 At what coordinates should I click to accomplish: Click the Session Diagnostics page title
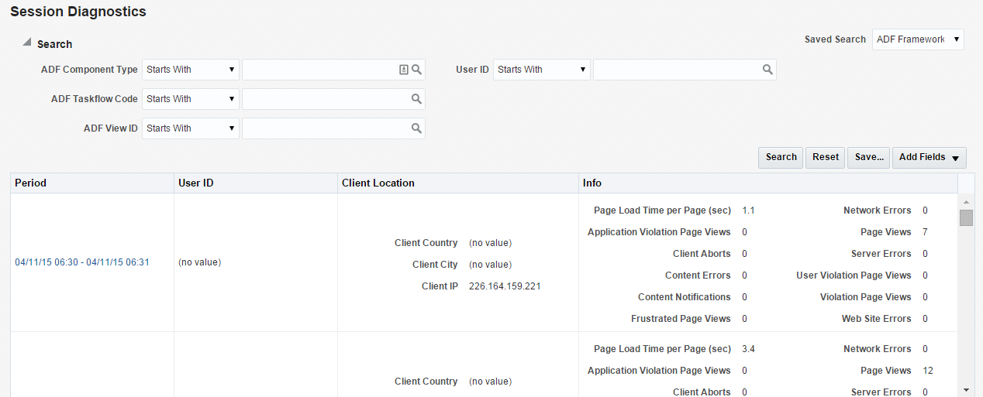click(x=78, y=12)
